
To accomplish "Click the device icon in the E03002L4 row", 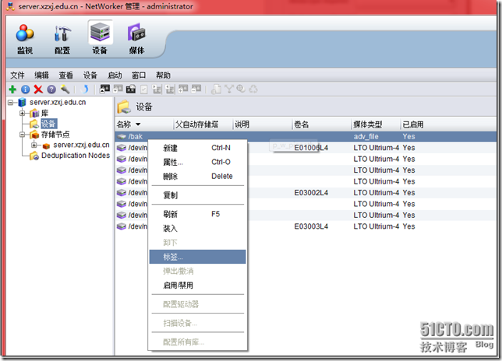I will (122, 193).
